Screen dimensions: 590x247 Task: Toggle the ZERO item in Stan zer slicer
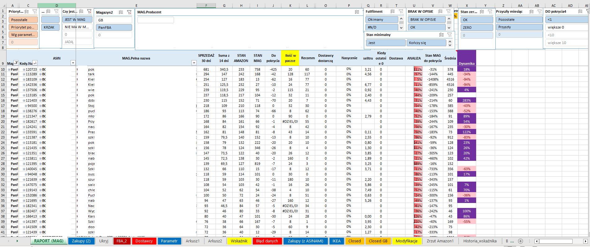[x=476, y=28]
